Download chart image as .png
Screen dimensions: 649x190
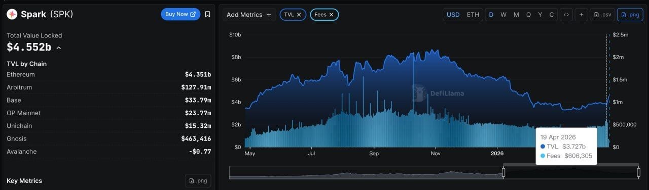[x=630, y=15]
